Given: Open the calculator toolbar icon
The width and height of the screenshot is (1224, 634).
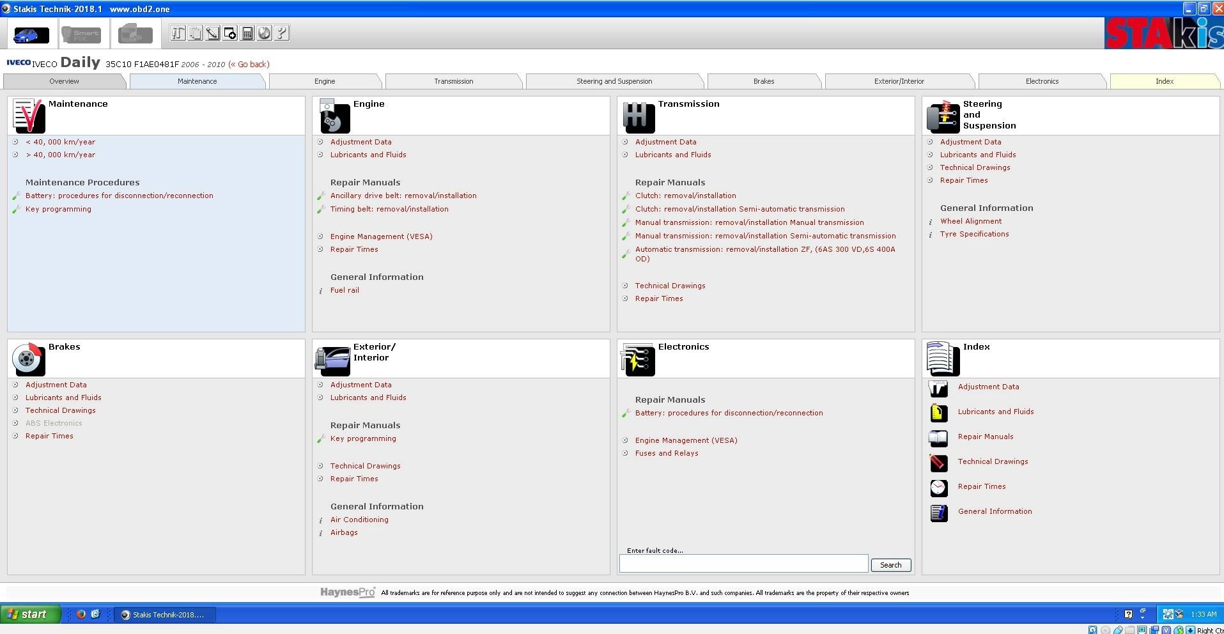Looking at the screenshot, I should (x=247, y=33).
